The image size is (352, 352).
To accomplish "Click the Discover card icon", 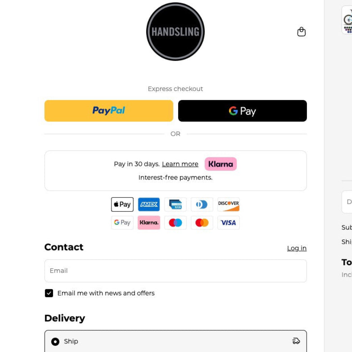I will [229, 204].
